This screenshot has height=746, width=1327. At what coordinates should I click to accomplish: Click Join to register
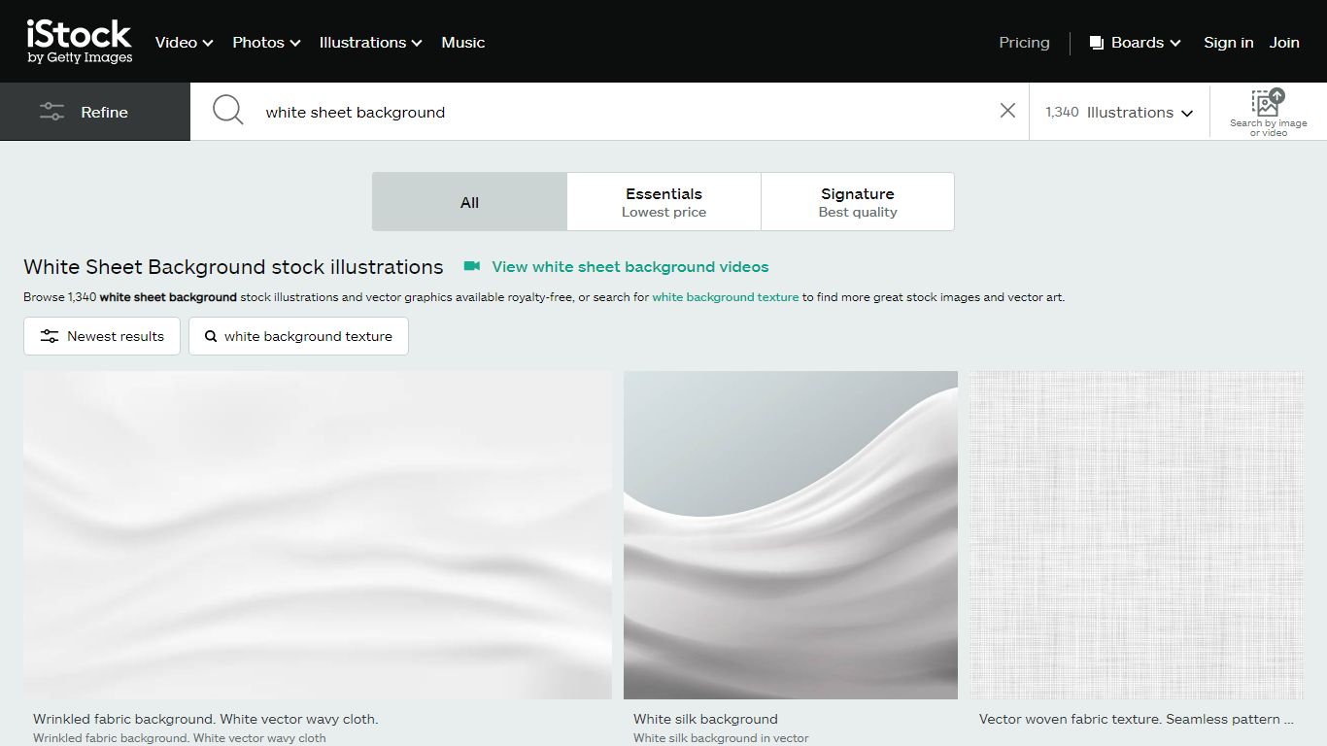point(1283,43)
